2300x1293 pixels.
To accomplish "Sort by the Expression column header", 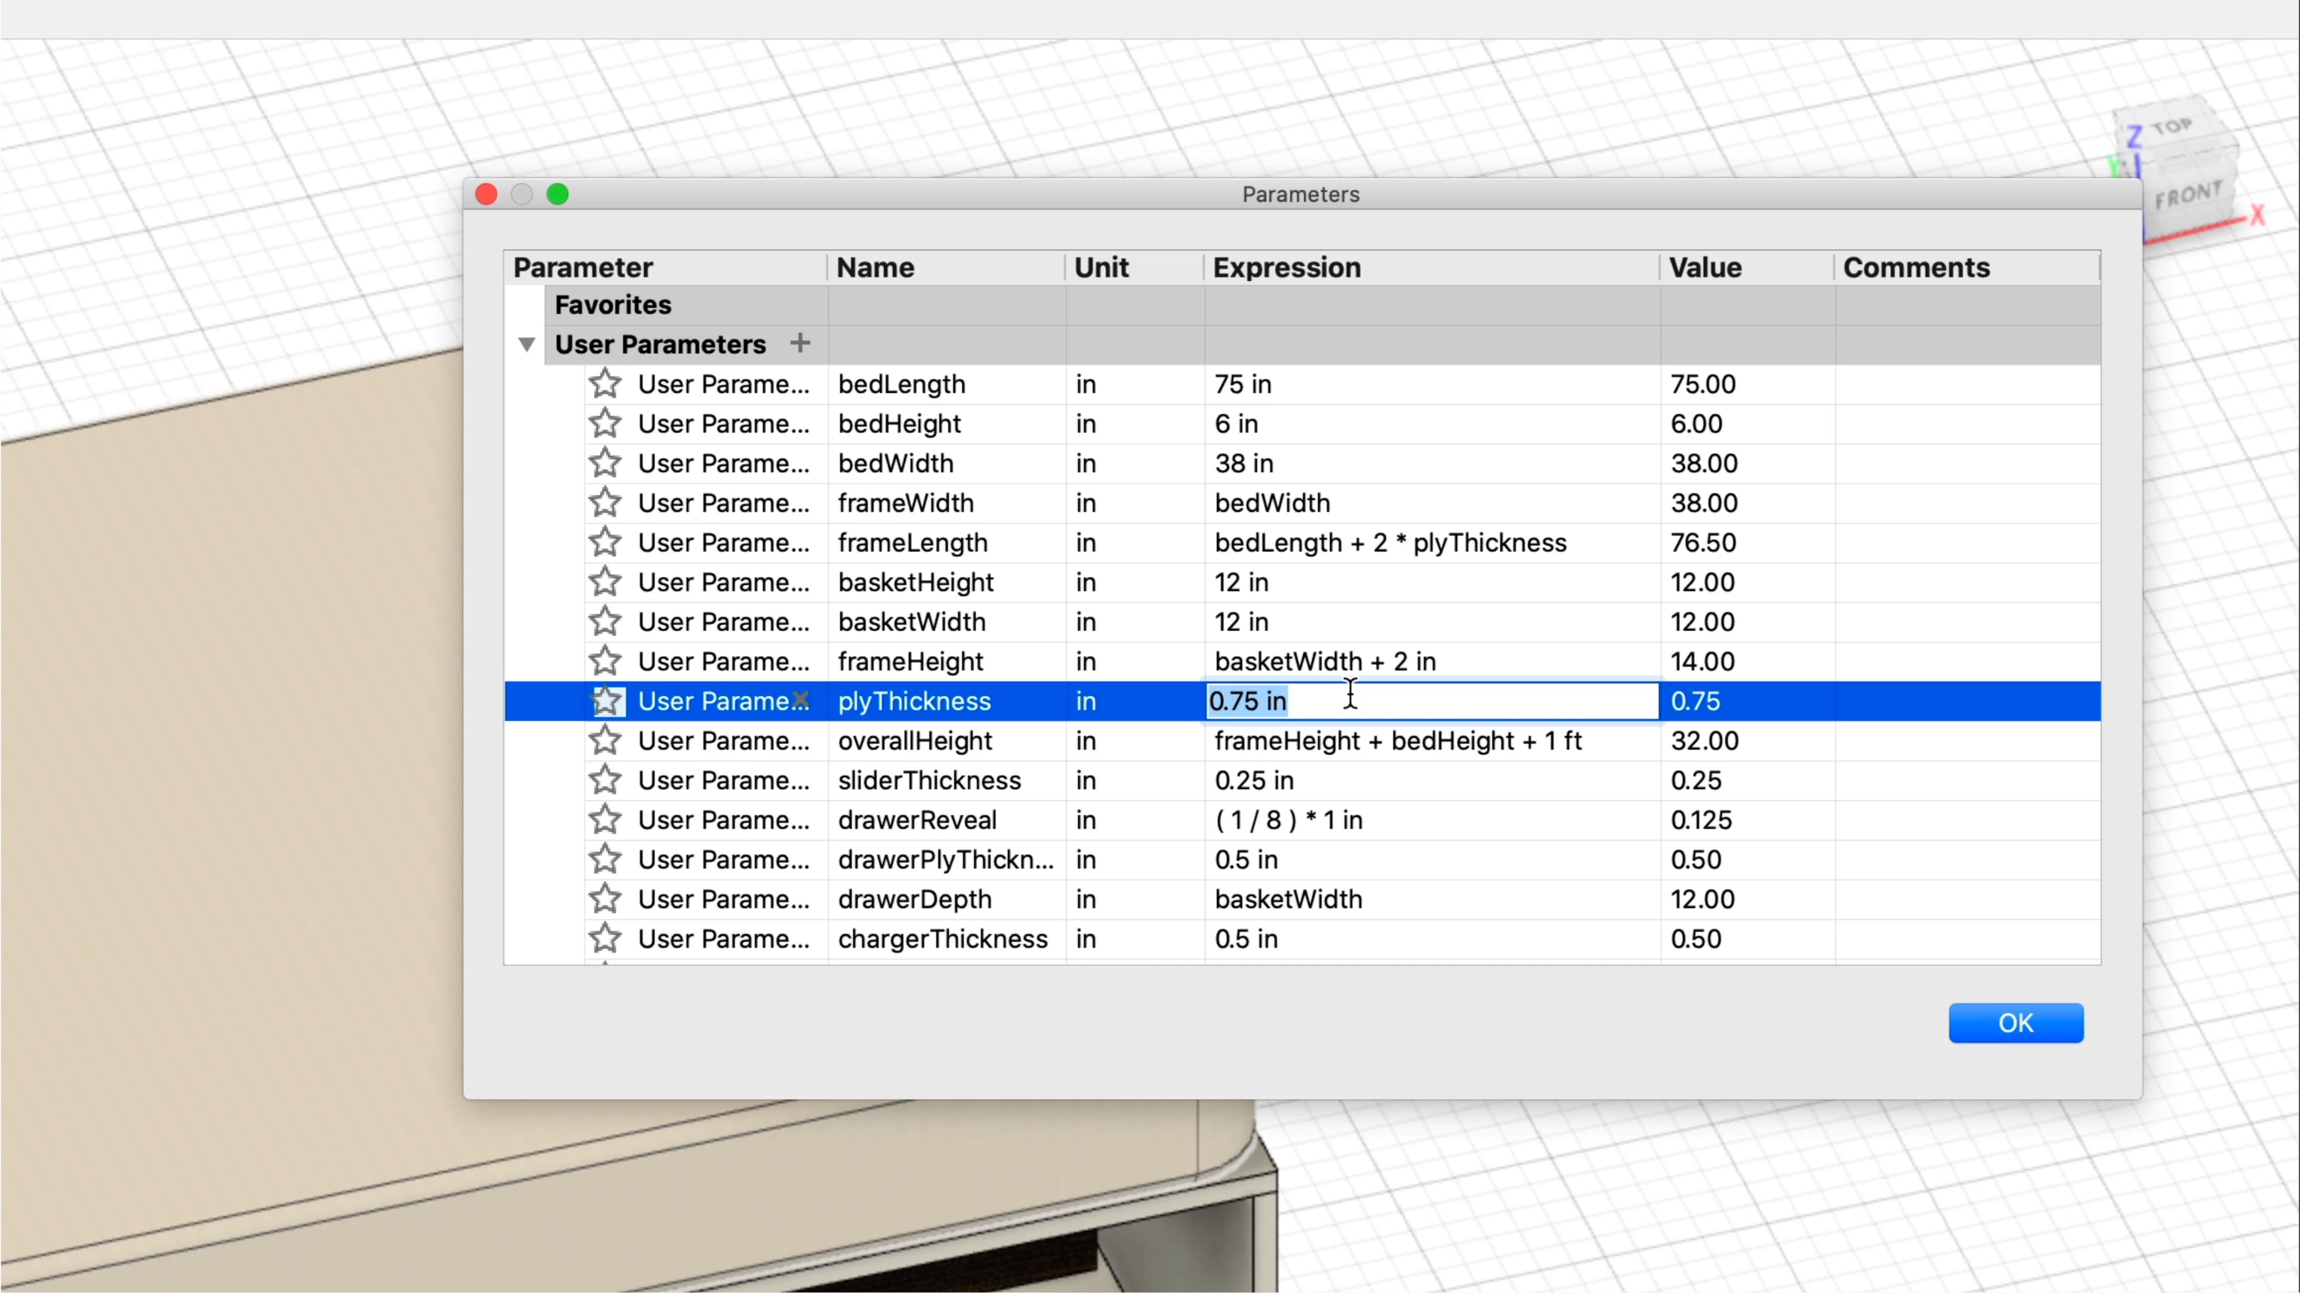I will click(1432, 268).
